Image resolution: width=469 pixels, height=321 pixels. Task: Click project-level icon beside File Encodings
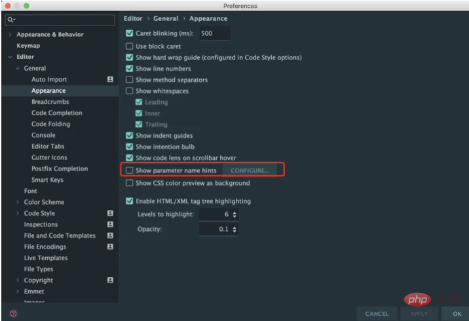point(110,247)
